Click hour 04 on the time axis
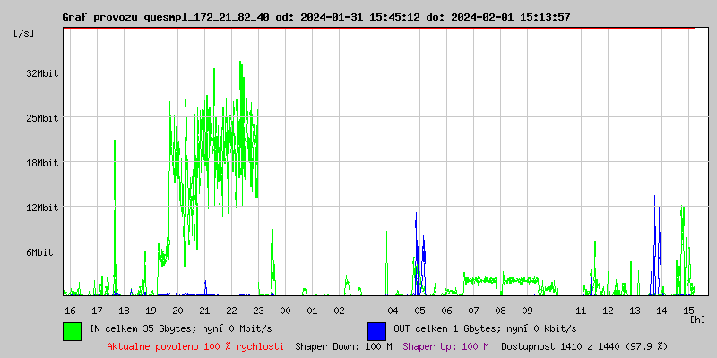The image size is (717, 358). tap(393, 311)
